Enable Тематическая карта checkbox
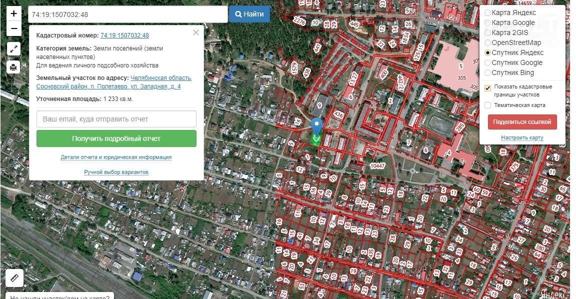Viewport: 576px width, 299px height. tap(487, 105)
